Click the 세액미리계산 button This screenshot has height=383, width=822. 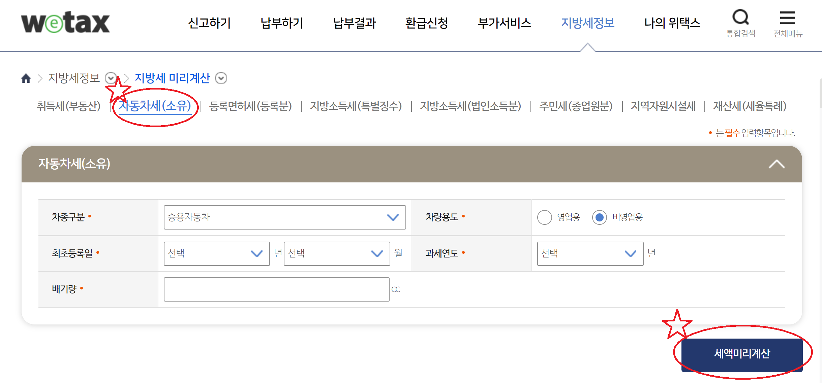point(742,355)
